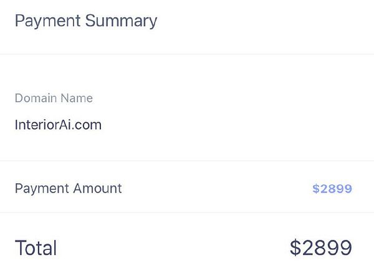Click the word Summary in the heading
This screenshot has height=276, width=374.
click(121, 21)
